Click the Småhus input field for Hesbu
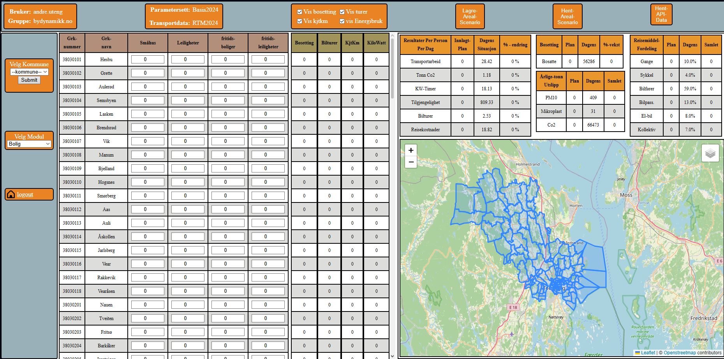The height and width of the screenshot is (359, 724). coord(148,60)
